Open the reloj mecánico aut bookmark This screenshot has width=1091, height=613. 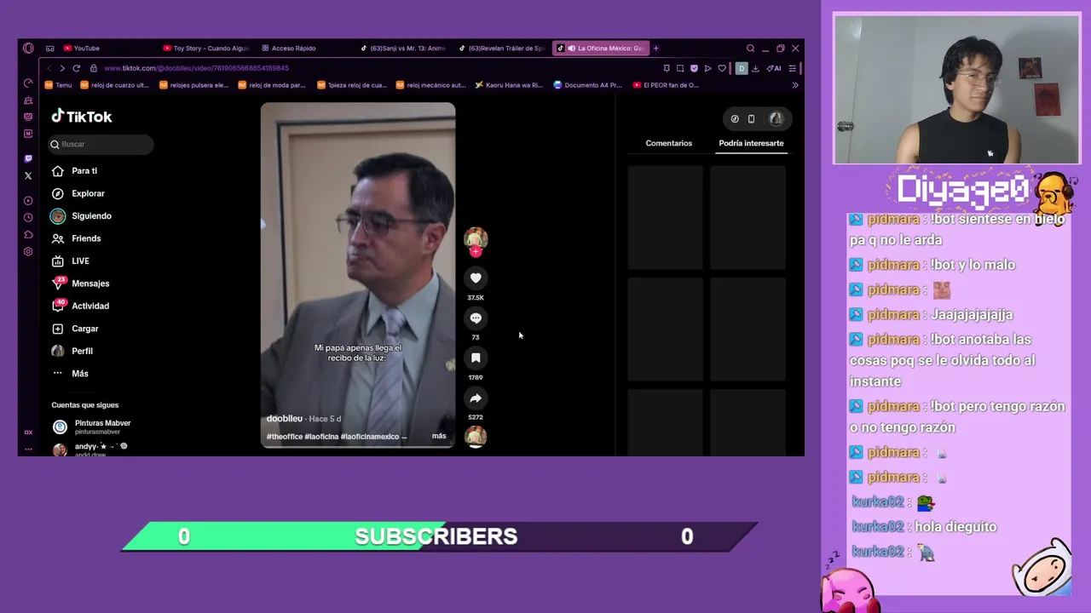[430, 85]
